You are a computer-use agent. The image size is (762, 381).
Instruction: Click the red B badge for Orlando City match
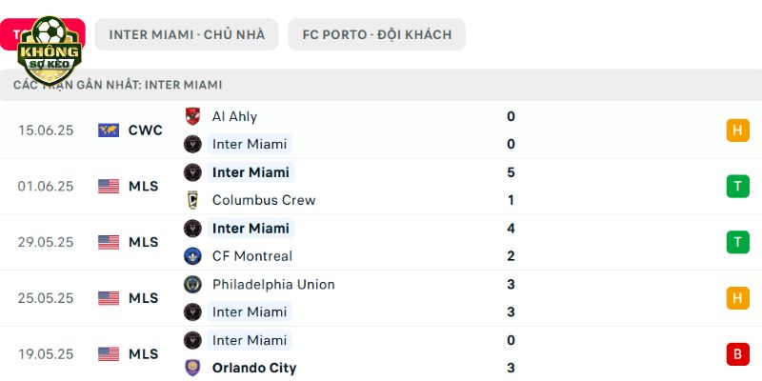tap(737, 354)
